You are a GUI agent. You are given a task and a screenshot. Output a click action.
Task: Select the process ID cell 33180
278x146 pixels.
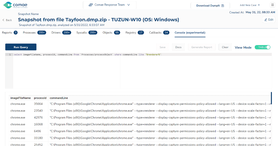click(38, 138)
